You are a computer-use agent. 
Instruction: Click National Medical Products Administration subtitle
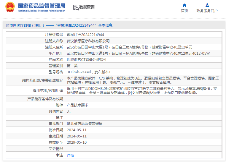click(42, 11)
